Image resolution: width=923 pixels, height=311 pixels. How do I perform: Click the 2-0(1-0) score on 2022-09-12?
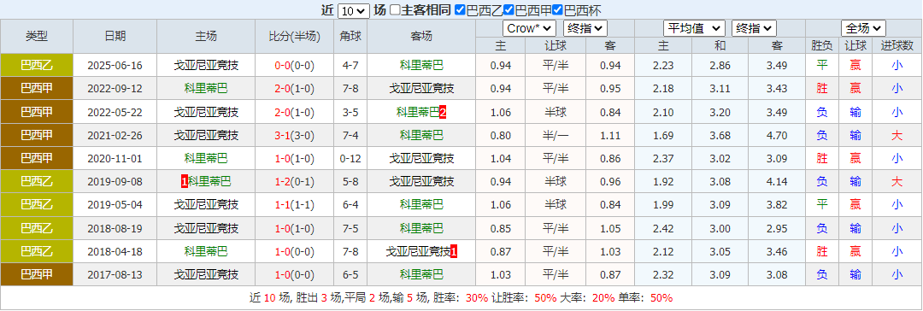coord(294,89)
